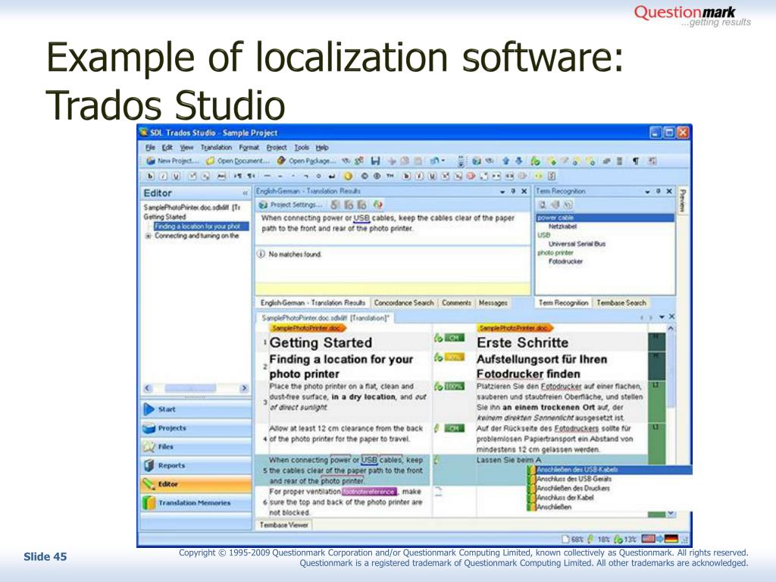Screen dimensions: 776x582
Task: Click the Open Package toolbar button
Action: coord(306,161)
